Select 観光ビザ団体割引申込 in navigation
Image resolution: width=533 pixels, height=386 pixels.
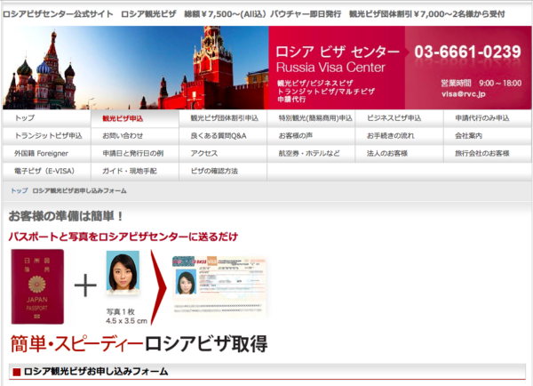tap(224, 118)
